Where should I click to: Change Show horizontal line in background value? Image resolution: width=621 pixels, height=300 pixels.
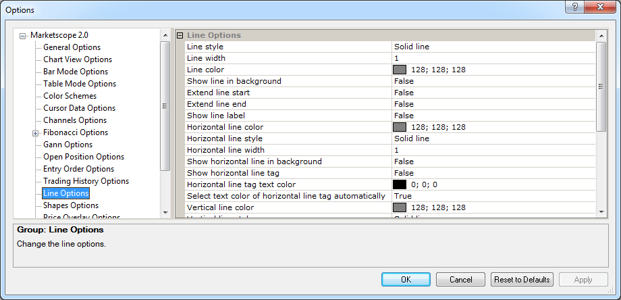pyautogui.click(x=493, y=161)
